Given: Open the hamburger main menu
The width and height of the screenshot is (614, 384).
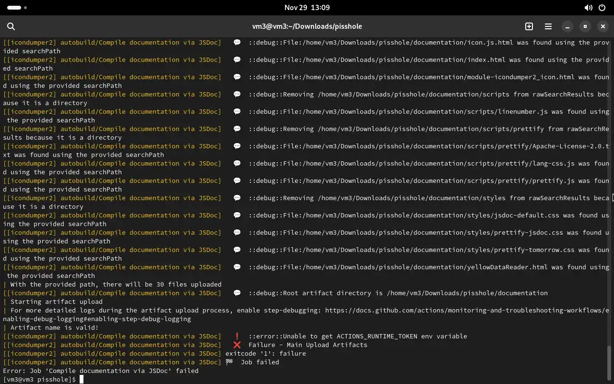Looking at the screenshot, I should coord(548,26).
